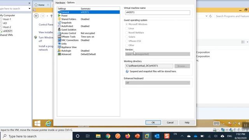Open VMware Workstation taskbar icon
This screenshot has width=249, height=140.
pyautogui.click(x=147, y=136)
